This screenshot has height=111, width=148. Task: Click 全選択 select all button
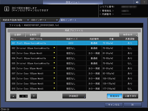pos(17,35)
